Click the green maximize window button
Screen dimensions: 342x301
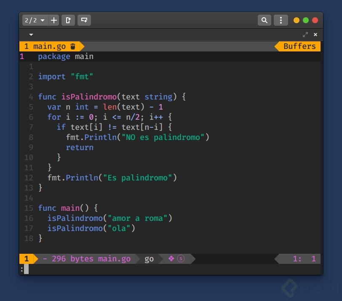point(306,20)
